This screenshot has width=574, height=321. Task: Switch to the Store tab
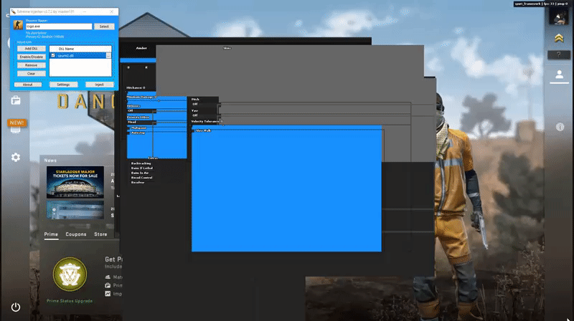coord(100,234)
